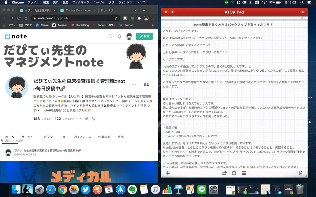Open Amazon bookmark
Image resolution: width=316 pixels, height=197 pixels.
60,25
